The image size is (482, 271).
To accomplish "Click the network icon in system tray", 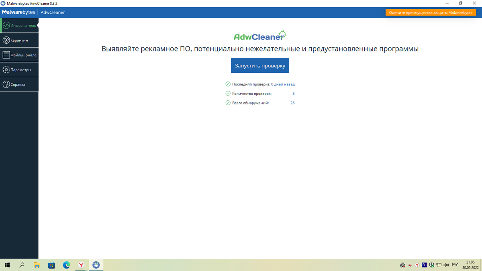I will (x=439, y=265).
